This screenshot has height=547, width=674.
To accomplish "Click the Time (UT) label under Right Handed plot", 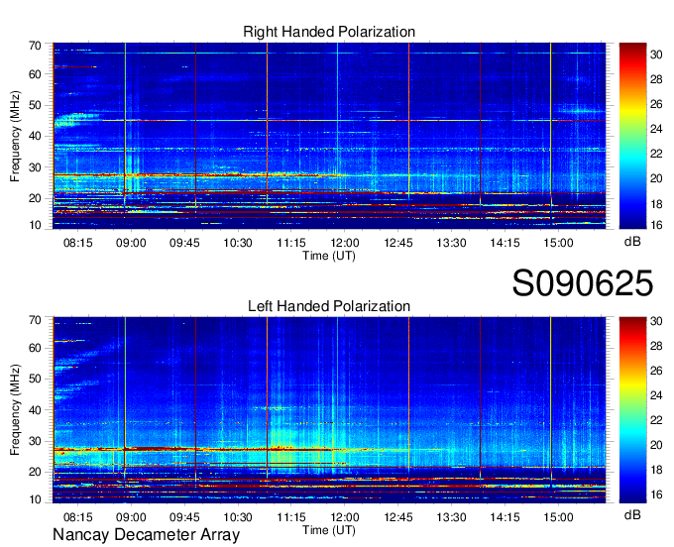I will 329,256.
